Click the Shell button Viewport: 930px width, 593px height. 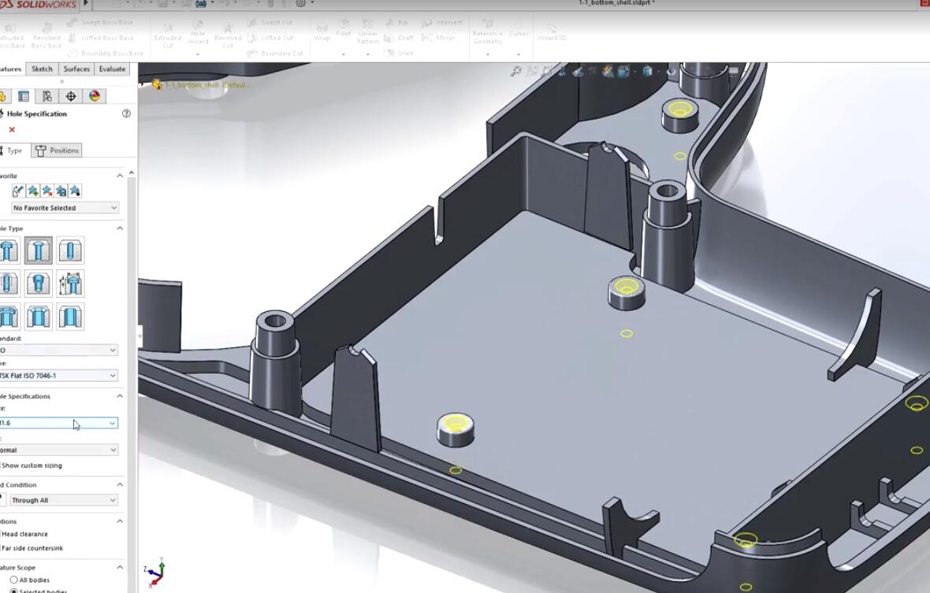coord(399,54)
